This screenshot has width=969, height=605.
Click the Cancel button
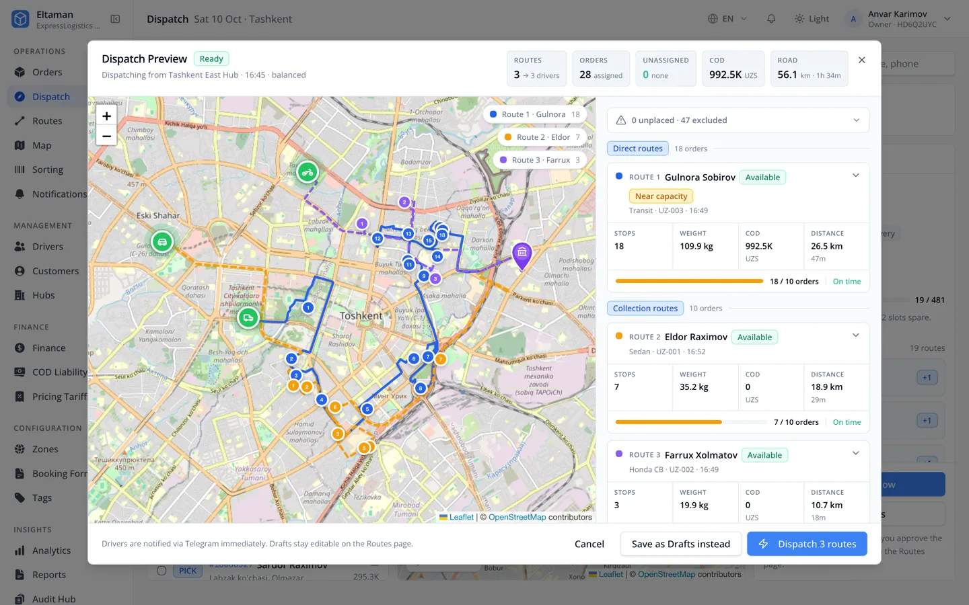(x=589, y=544)
